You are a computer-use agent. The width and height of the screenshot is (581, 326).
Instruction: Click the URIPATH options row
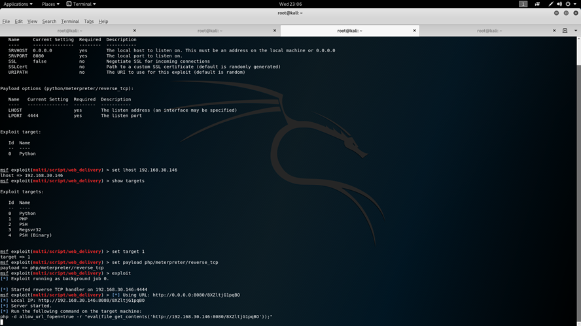(x=127, y=72)
